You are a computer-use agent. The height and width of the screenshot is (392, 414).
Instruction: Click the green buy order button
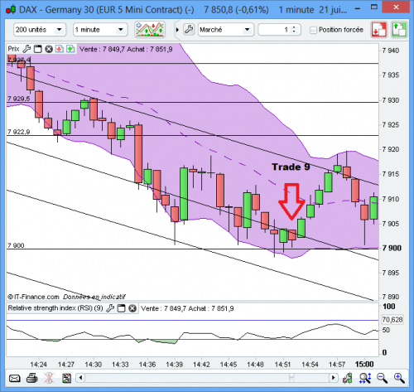coord(399,29)
